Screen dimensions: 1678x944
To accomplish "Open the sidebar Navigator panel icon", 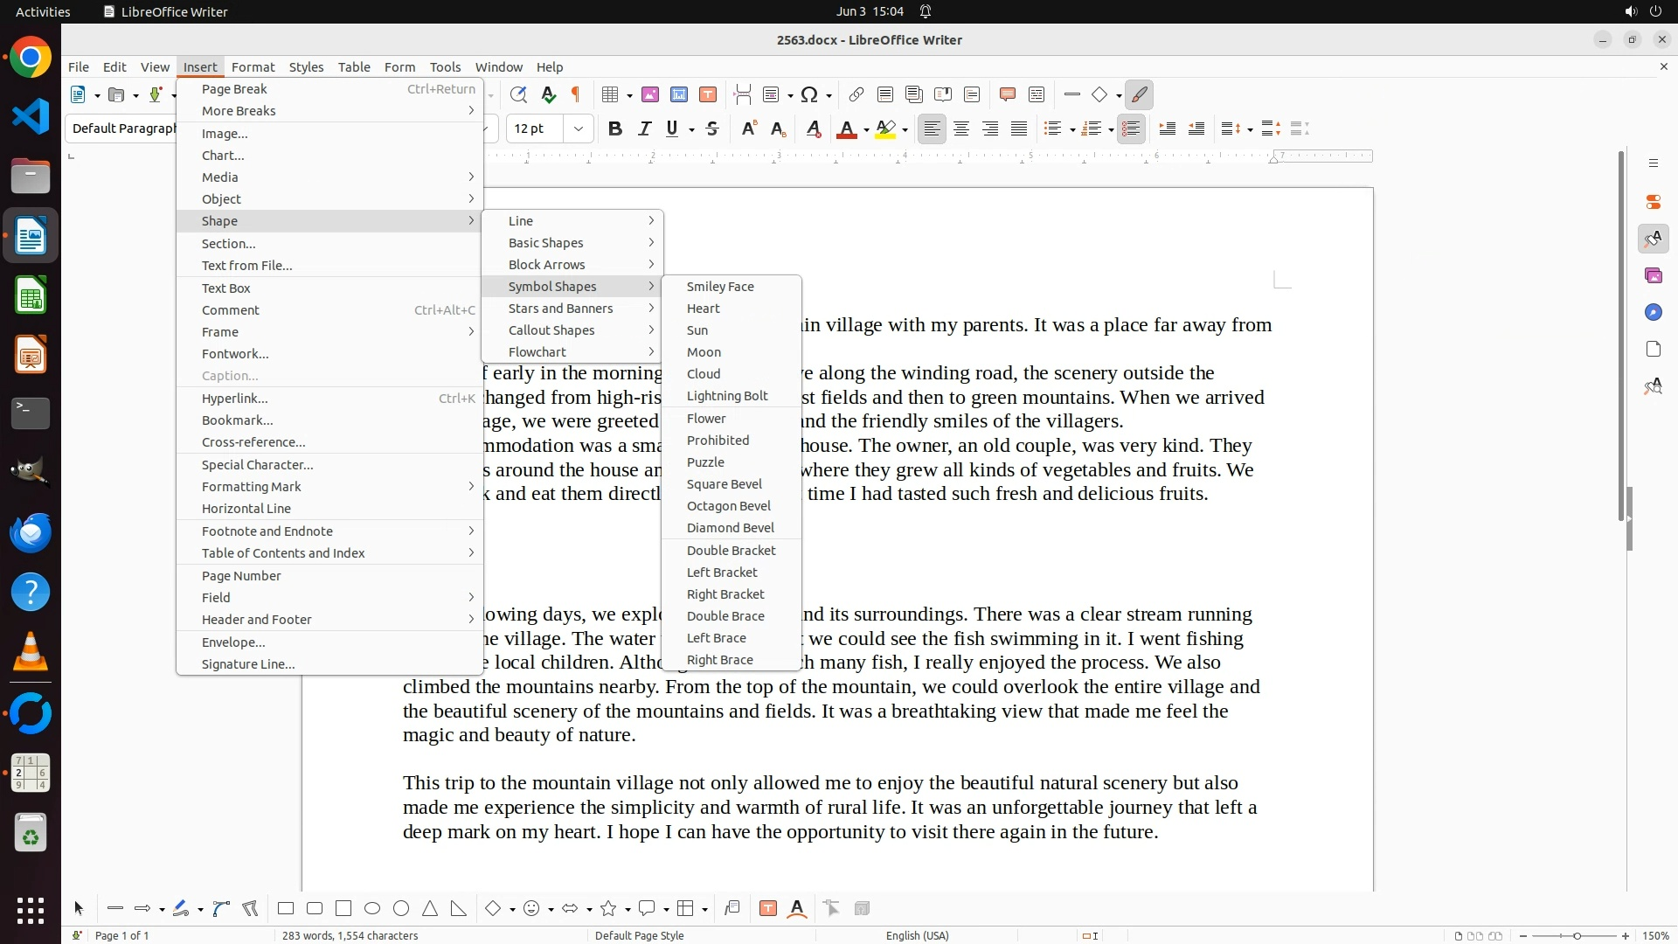I will 1653,313.
